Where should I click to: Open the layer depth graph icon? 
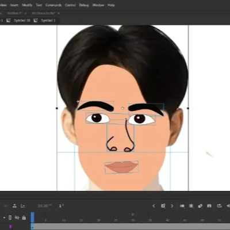(x=23, y=206)
